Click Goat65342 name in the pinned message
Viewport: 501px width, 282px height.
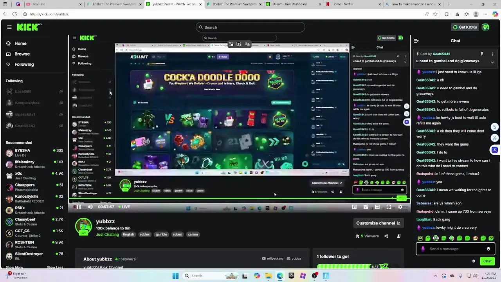click(x=441, y=54)
